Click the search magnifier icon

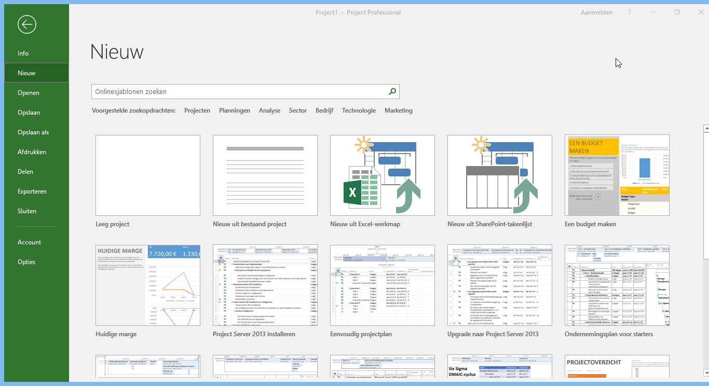point(392,92)
